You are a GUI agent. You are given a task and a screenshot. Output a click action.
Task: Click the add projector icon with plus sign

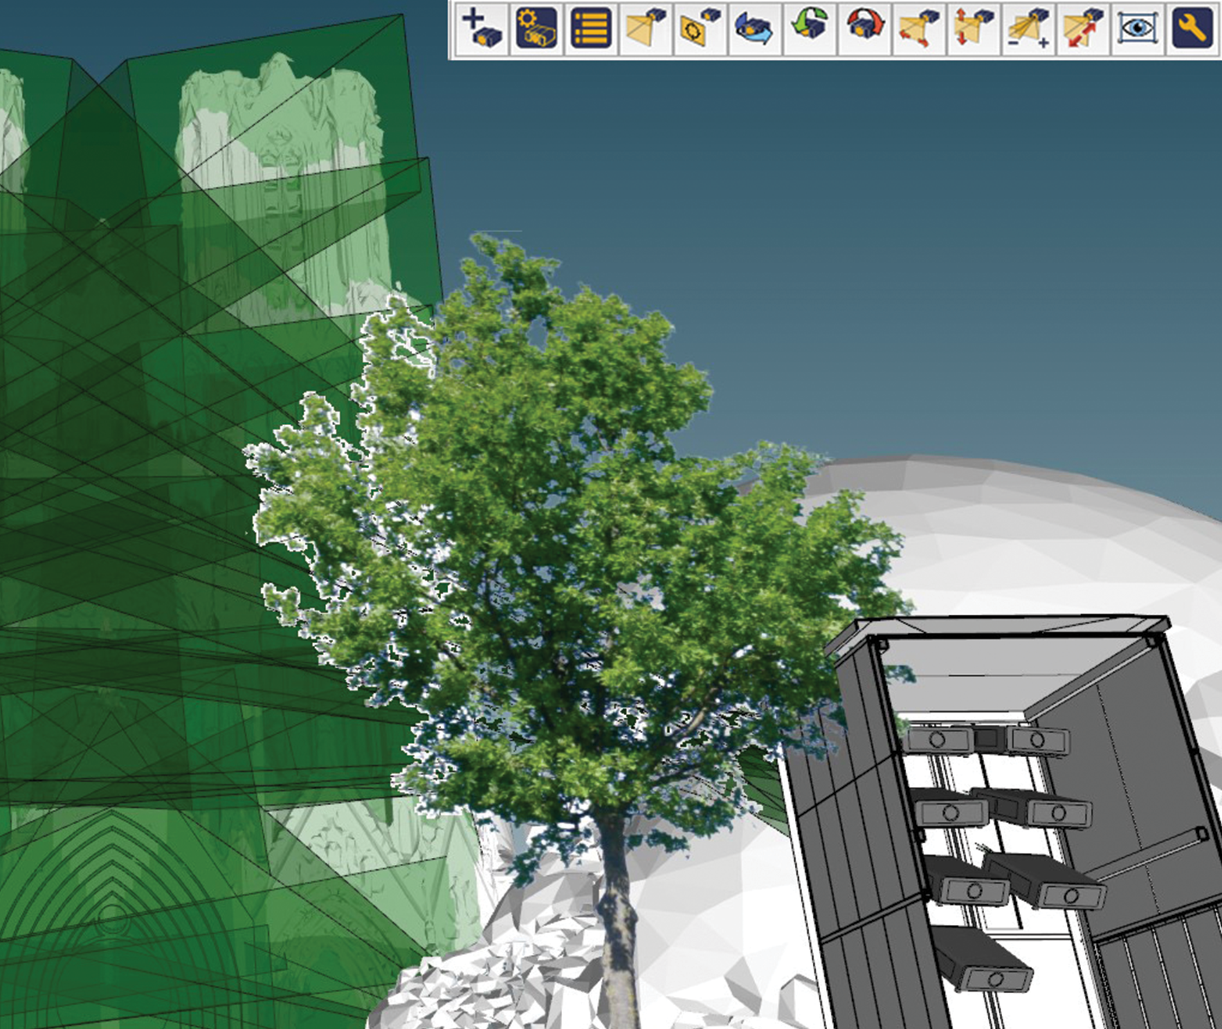pos(482,28)
